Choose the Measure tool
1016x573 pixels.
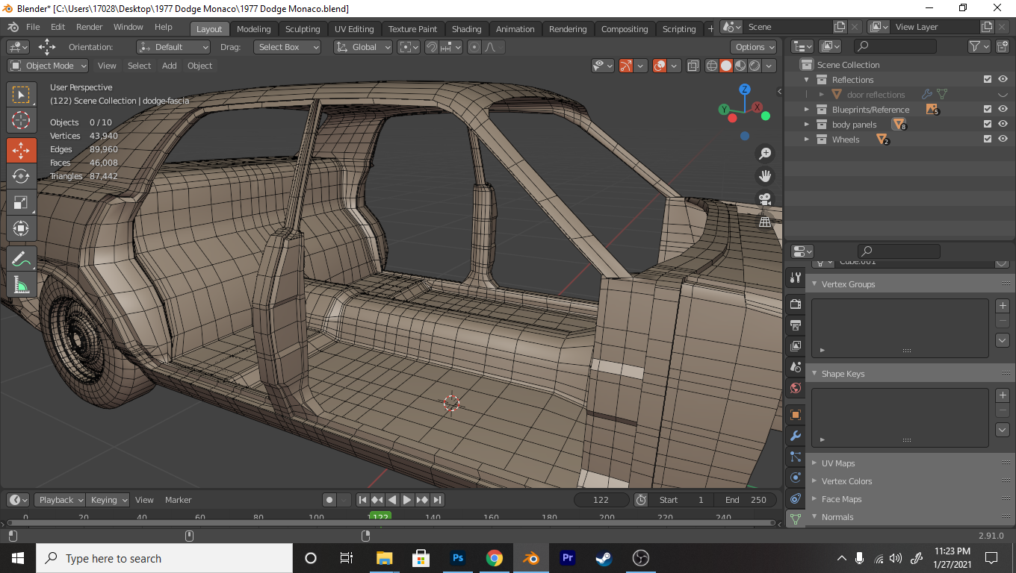coord(21,285)
